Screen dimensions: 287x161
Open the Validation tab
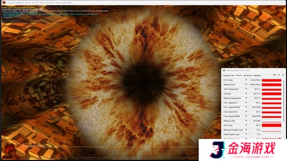pyautogui.click(x=257, y=75)
